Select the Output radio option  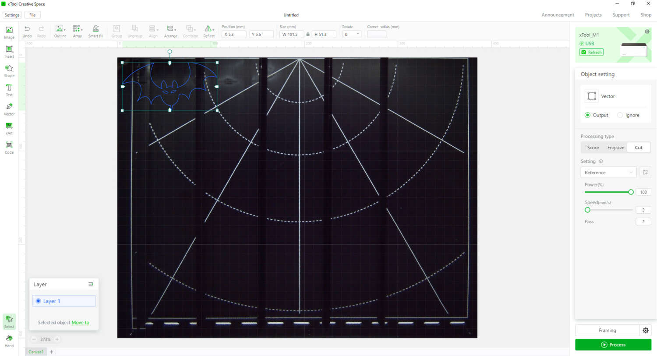587,115
